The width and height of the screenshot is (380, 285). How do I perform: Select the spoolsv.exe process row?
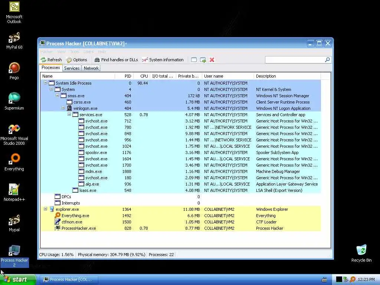[x=181, y=153]
